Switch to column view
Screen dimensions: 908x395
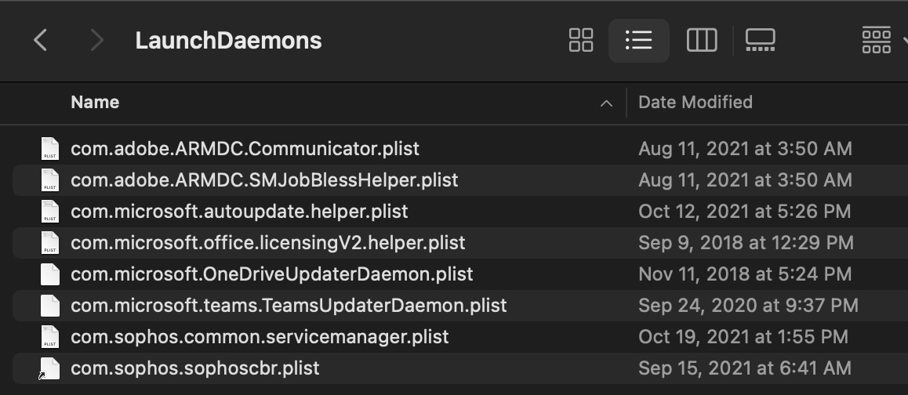tap(701, 40)
